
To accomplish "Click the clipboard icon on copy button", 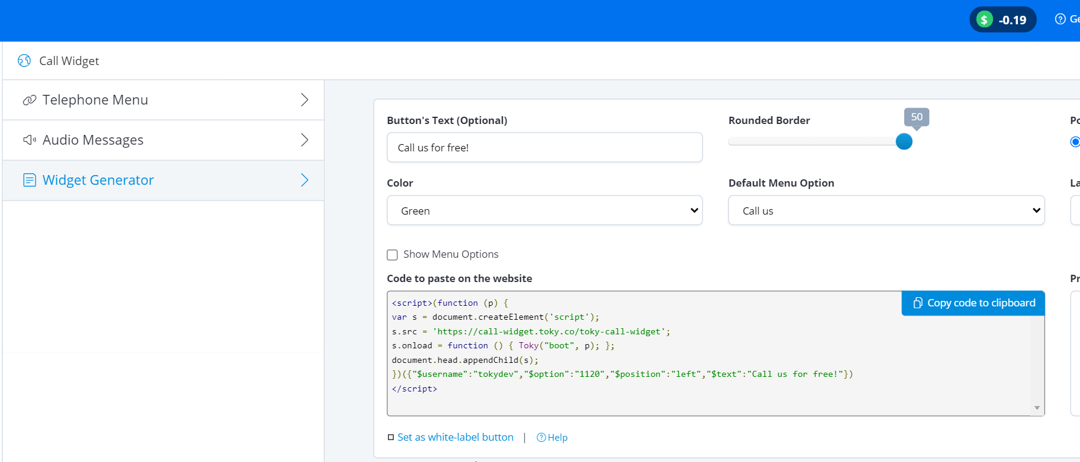I will [x=918, y=303].
